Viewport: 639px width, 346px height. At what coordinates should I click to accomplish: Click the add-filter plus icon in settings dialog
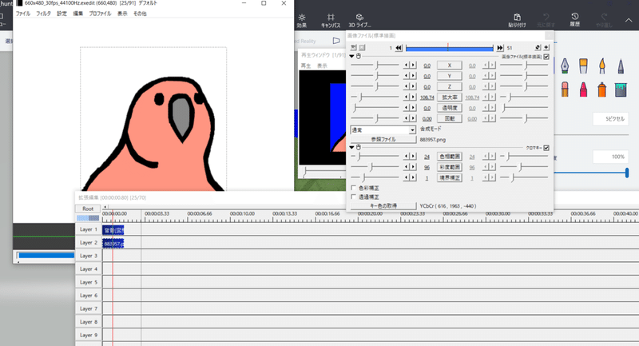(546, 48)
